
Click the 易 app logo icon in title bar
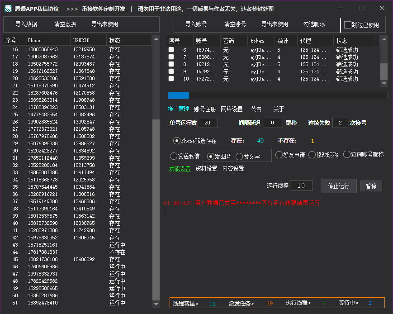[8, 8]
